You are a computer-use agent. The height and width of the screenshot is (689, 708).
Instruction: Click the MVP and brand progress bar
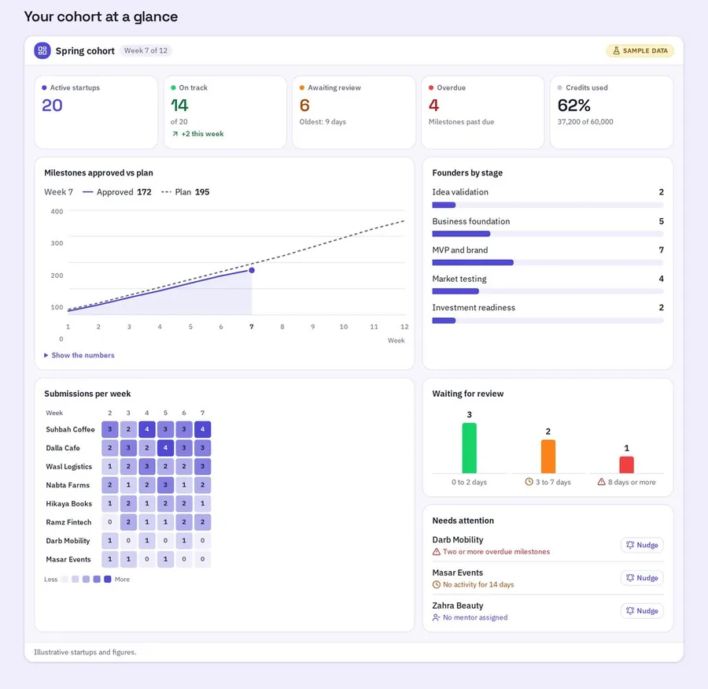[x=548, y=263]
